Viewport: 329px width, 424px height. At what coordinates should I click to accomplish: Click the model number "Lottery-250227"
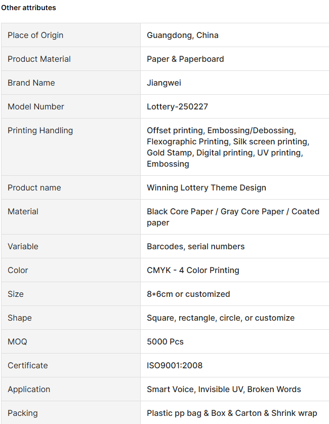tap(177, 106)
